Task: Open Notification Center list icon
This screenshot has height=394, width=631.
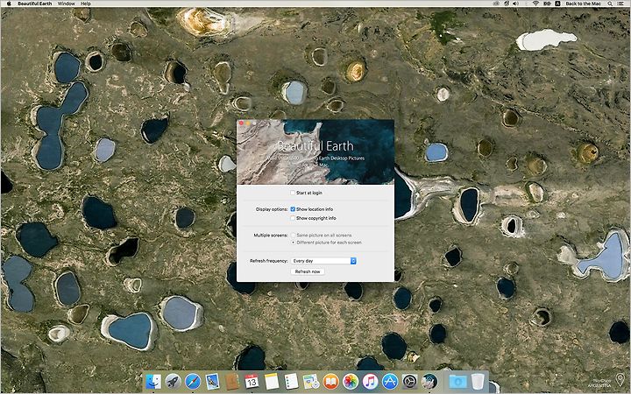Action: [620, 4]
